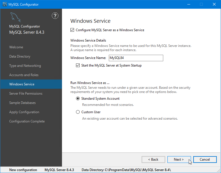This screenshot has height=173, width=221.
Task: Click the MySQL dolphin logo in sidebar
Action: click(15, 17)
